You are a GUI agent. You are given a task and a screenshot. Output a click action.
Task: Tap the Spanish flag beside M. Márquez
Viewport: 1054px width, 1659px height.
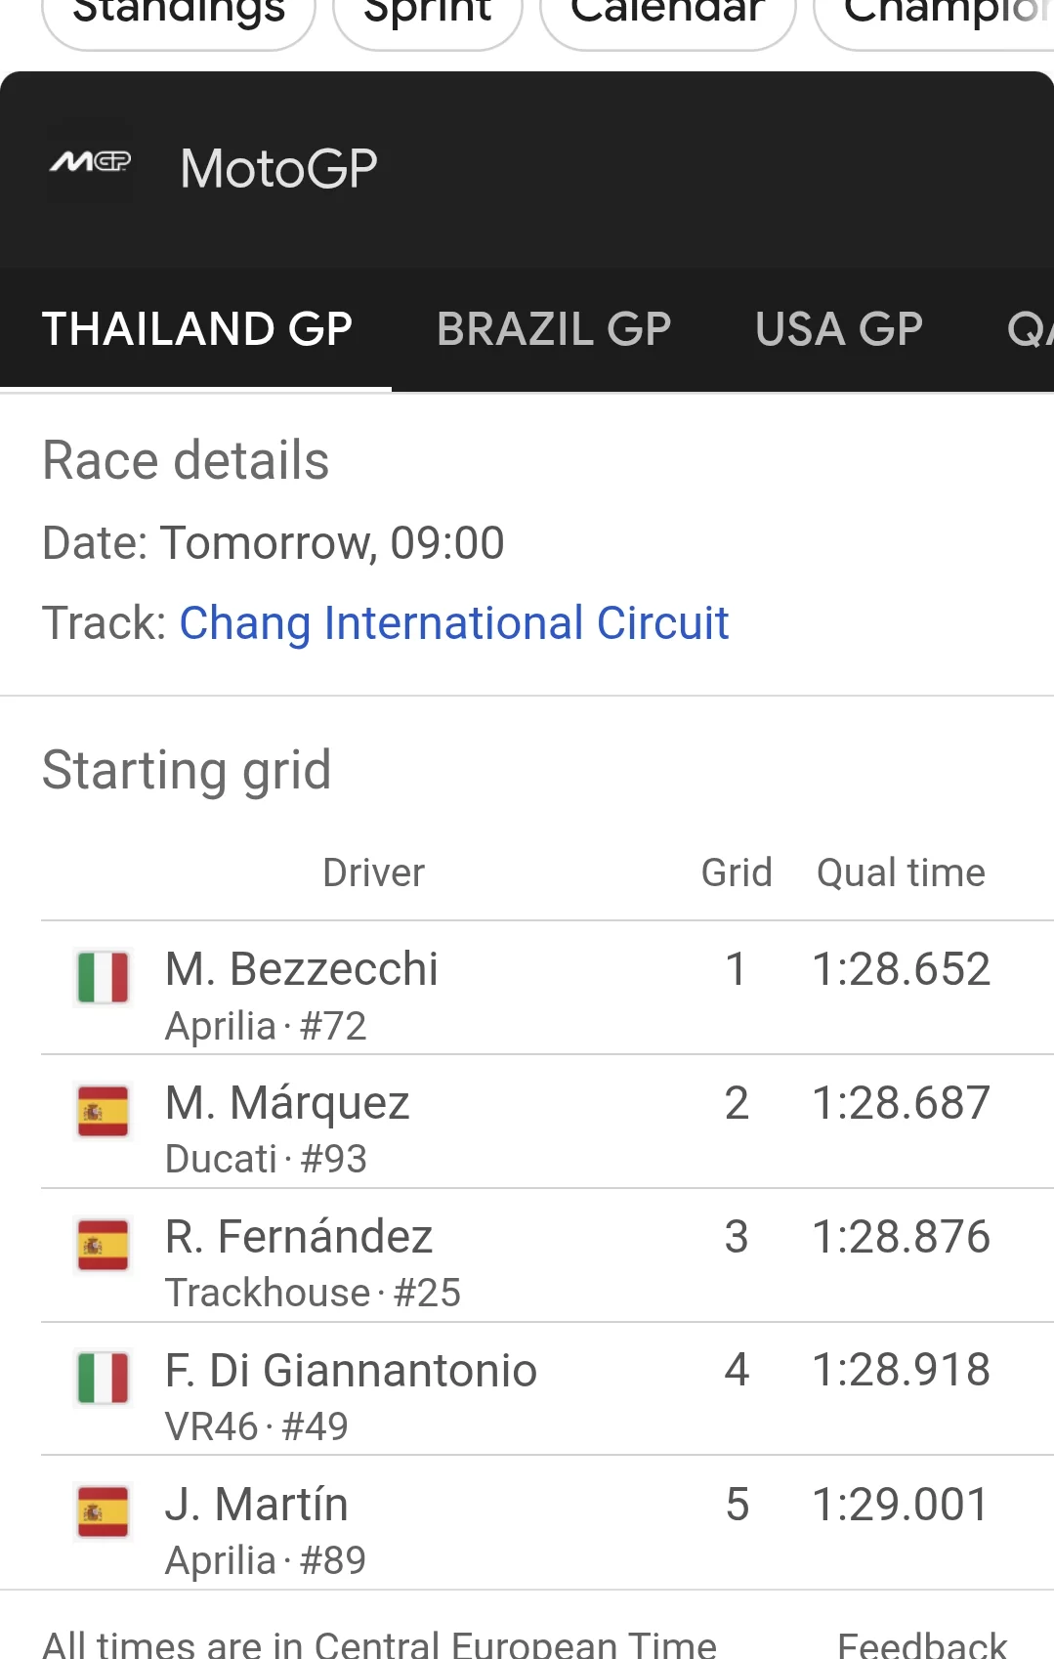[103, 1112]
